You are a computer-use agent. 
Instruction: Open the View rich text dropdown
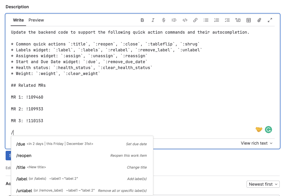coord(257,143)
